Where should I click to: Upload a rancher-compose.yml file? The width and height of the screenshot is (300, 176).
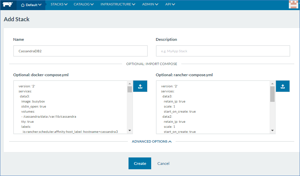pyautogui.click(x=283, y=86)
